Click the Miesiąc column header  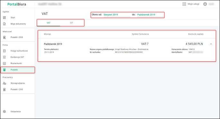click(x=47, y=34)
